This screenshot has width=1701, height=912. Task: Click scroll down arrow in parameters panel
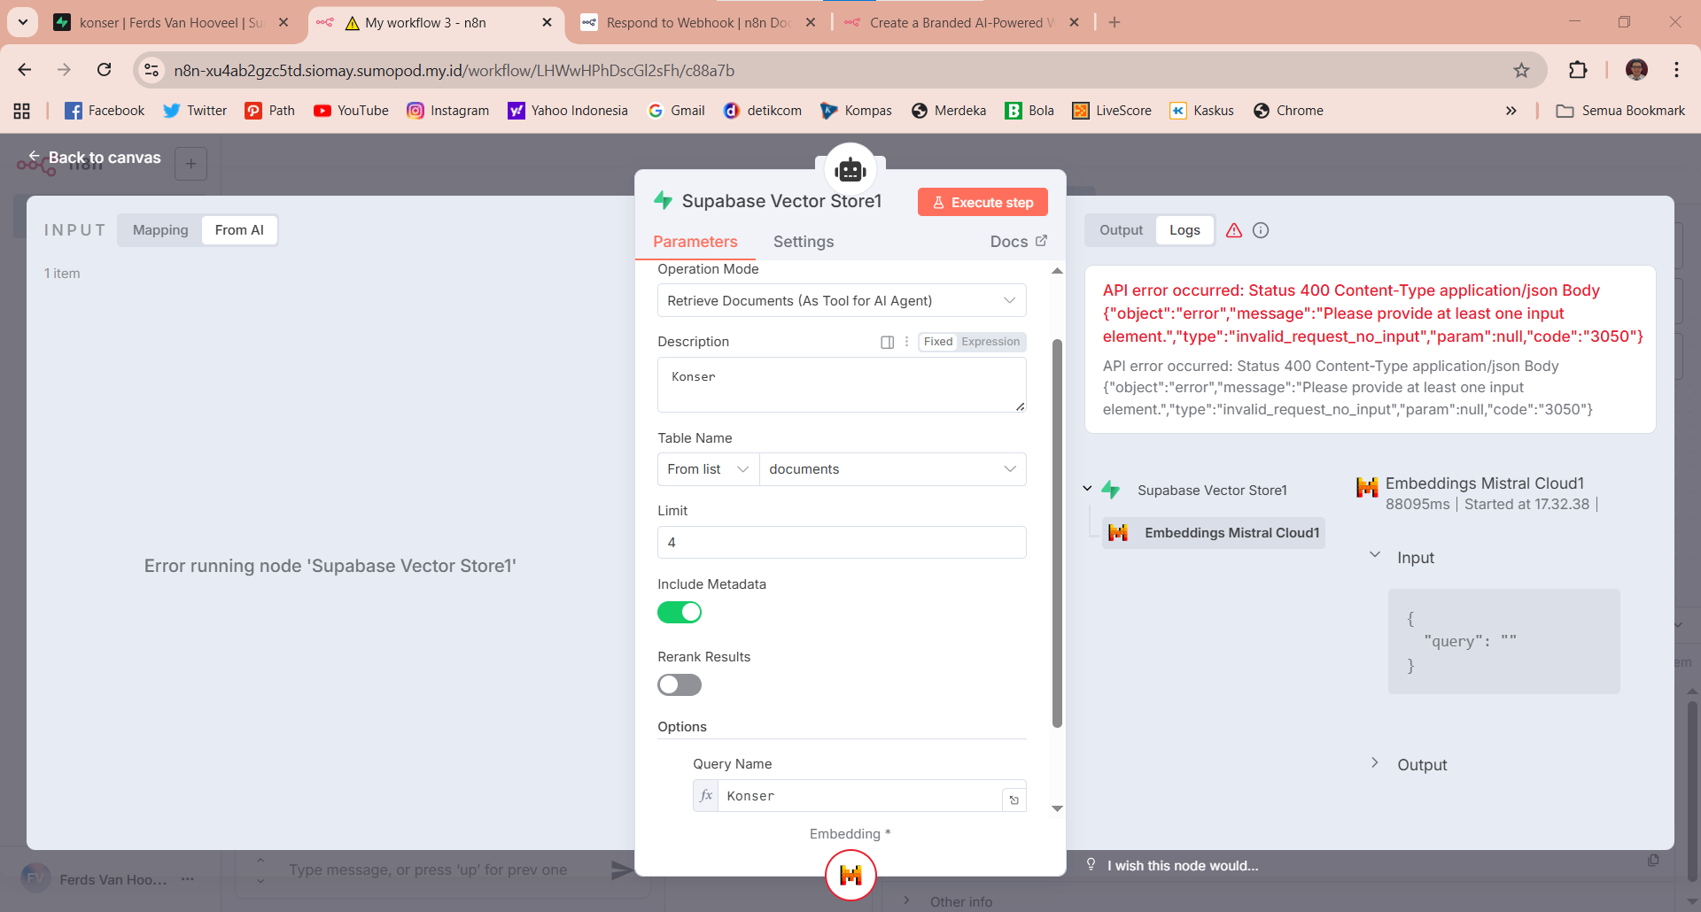[x=1057, y=808]
